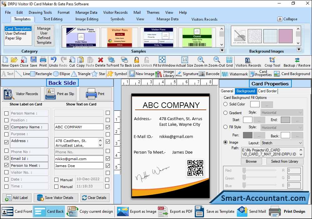Image resolution: width=312 pixels, height=219 pixels.
Task: Click Select from Library button
Action: click(285, 161)
